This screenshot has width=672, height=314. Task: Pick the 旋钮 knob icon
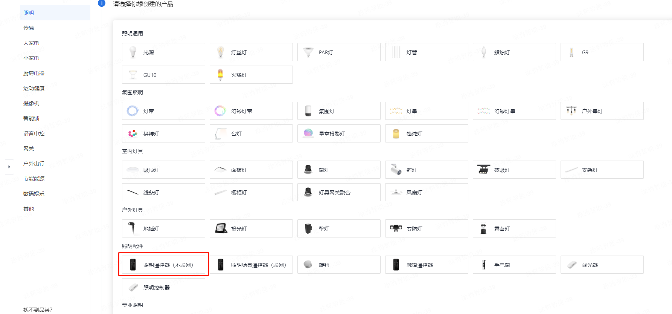(x=308, y=264)
